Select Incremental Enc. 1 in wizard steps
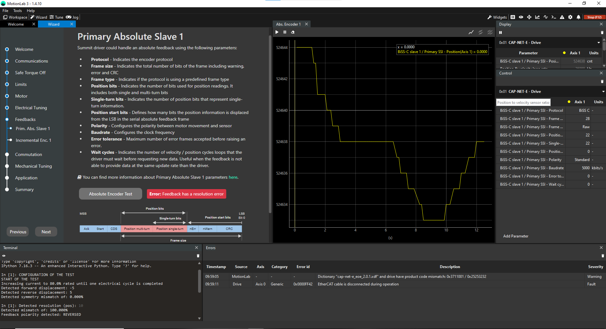 tap(33, 140)
